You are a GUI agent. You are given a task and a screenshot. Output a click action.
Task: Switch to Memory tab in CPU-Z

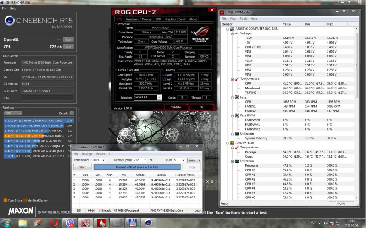pos(146,19)
